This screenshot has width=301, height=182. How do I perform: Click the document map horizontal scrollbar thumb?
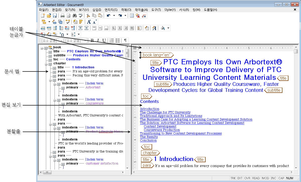47,172
